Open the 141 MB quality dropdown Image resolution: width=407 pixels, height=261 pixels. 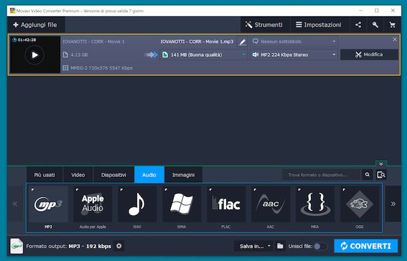tap(203, 55)
